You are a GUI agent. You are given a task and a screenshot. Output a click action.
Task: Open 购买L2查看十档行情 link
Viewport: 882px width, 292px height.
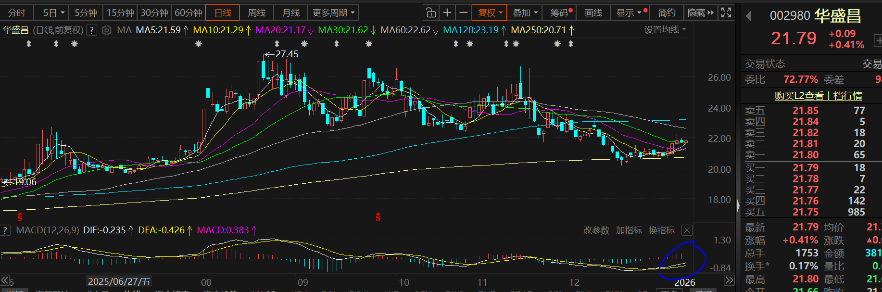(x=818, y=96)
